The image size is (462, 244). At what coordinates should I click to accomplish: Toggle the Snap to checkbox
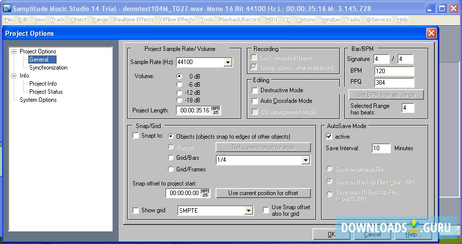coord(135,136)
